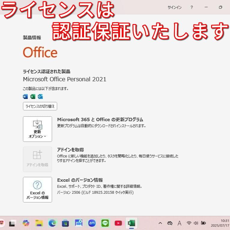Expand hidden system tray icons chevron

point(160,223)
